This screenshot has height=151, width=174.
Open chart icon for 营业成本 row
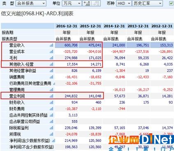51,51
